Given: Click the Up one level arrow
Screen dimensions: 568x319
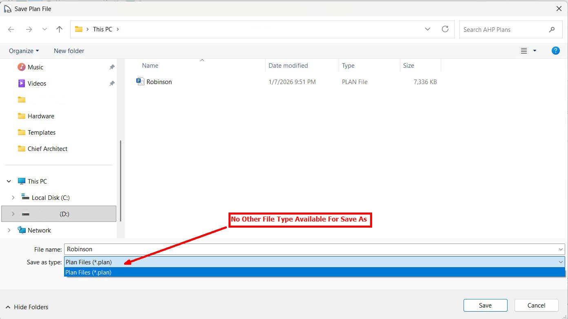Looking at the screenshot, I should (59, 29).
